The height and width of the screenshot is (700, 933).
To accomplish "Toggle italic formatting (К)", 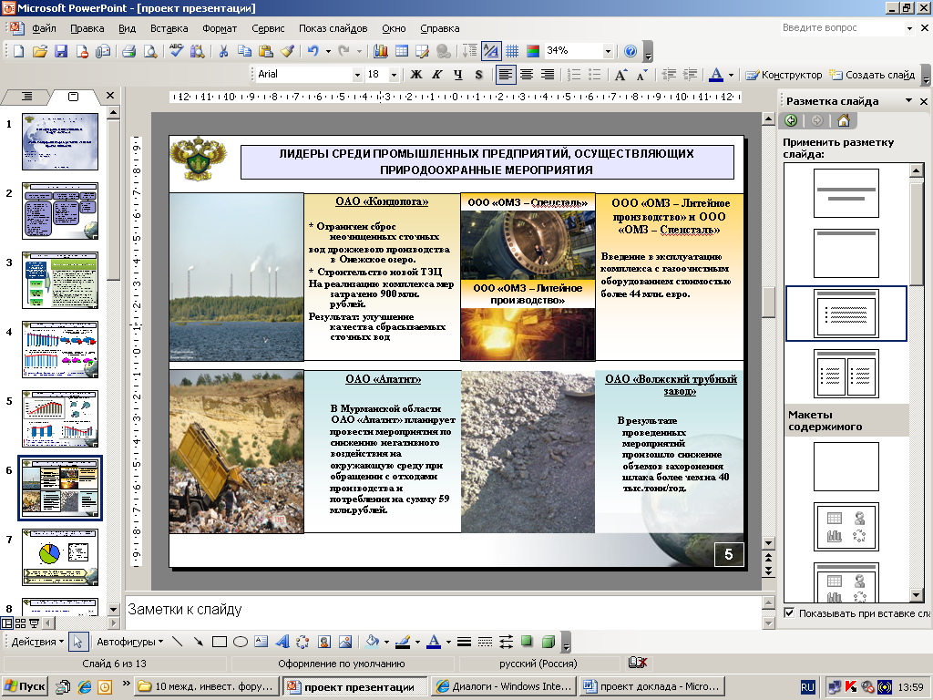I will click(x=437, y=75).
